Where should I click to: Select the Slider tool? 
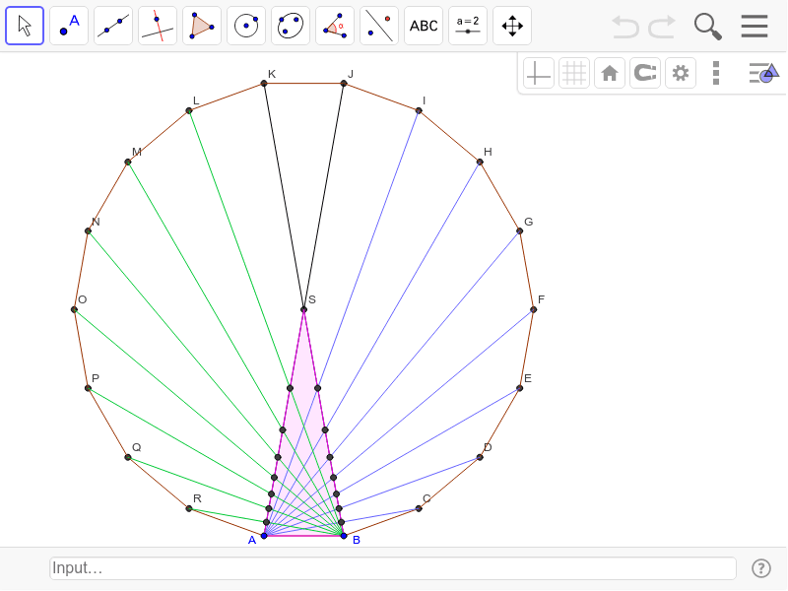[468, 26]
